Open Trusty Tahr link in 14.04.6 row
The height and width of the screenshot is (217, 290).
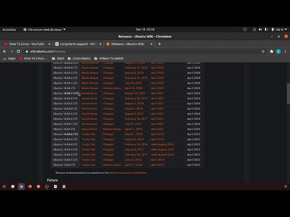tap(88, 134)
